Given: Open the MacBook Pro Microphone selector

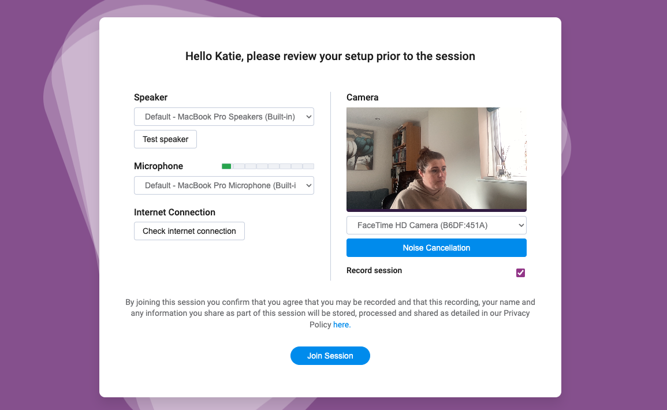Looking at the screenshot, I should point(223,185).
